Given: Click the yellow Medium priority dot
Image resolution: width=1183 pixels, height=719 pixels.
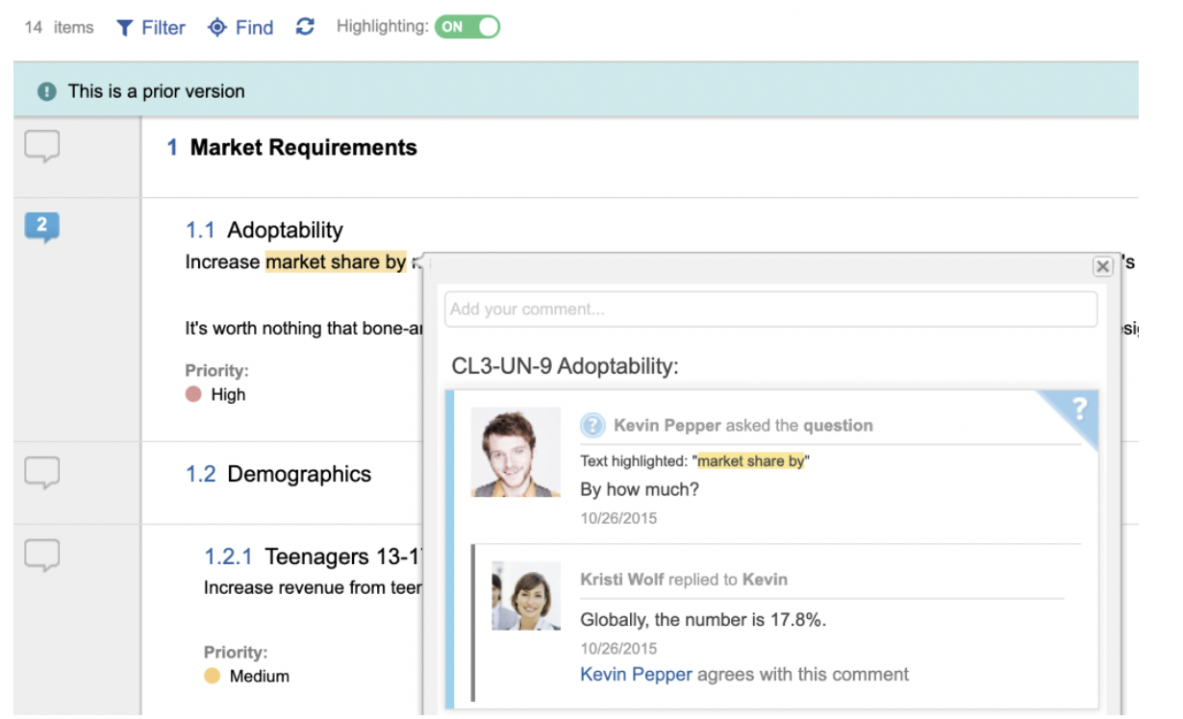Looking at the screenshot, I should [x=213, y=676].
